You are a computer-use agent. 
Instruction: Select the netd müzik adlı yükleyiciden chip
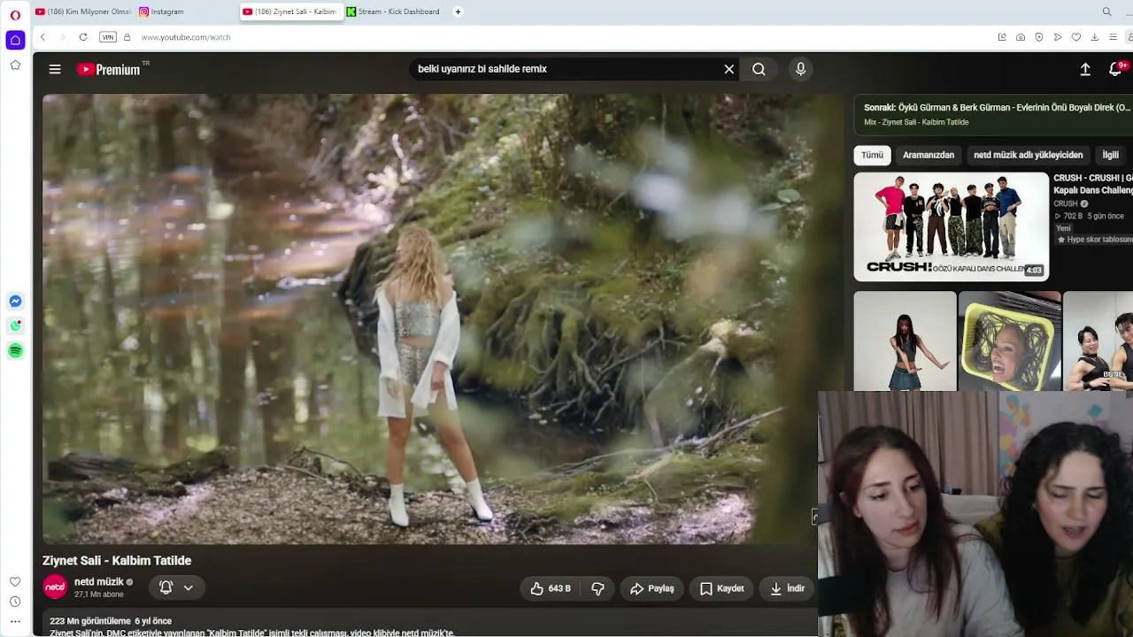(1029, 155)
